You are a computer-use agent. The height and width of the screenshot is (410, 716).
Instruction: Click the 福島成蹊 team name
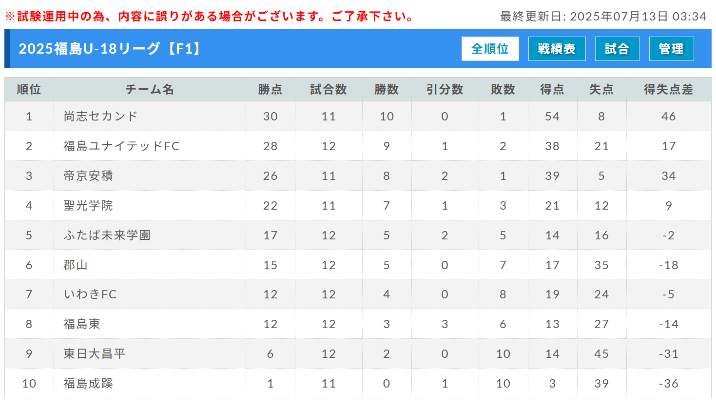pyautogui.click(x=88, y=384)
